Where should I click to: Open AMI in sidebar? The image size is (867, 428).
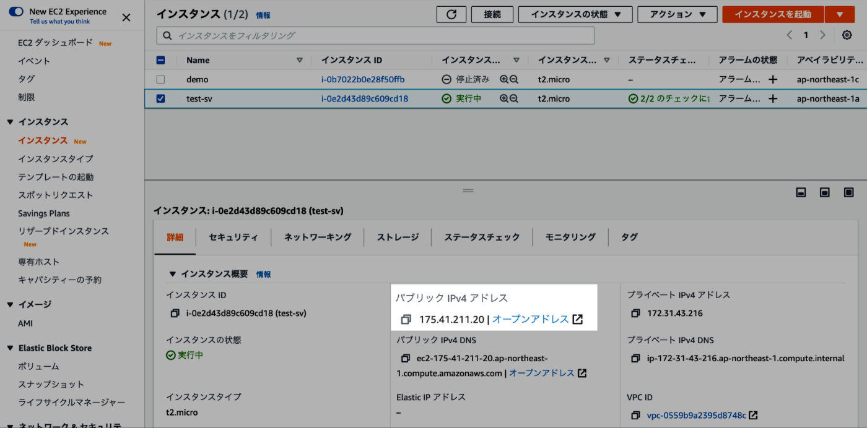pyautogui.click(x=25, y=323)
